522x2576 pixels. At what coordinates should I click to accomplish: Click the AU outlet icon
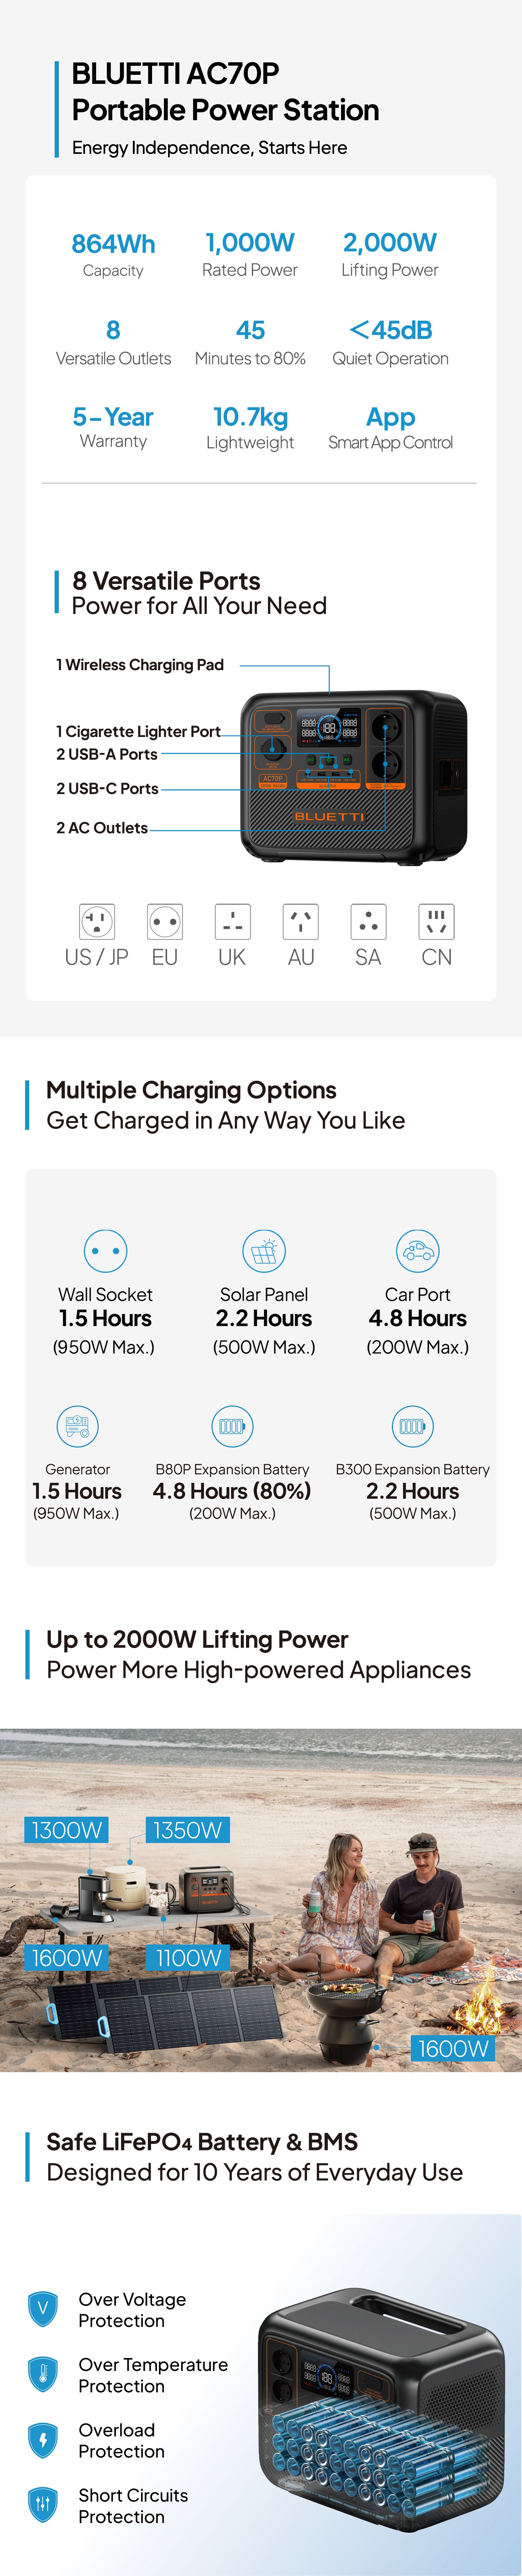tap(301, 921)
